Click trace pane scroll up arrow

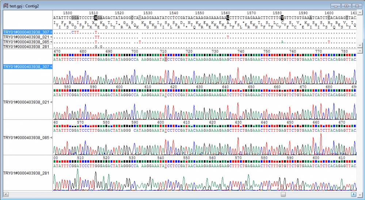click(x=360, y=51)
